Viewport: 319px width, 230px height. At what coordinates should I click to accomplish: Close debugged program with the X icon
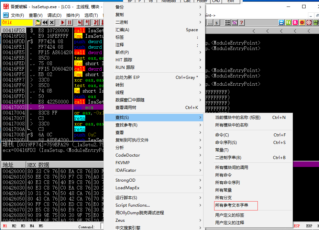pos(52,23)
